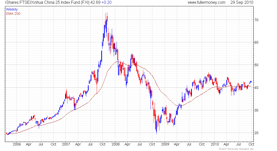Click the 20 price axis label
The image size is (277, 151).
[256, 133]
